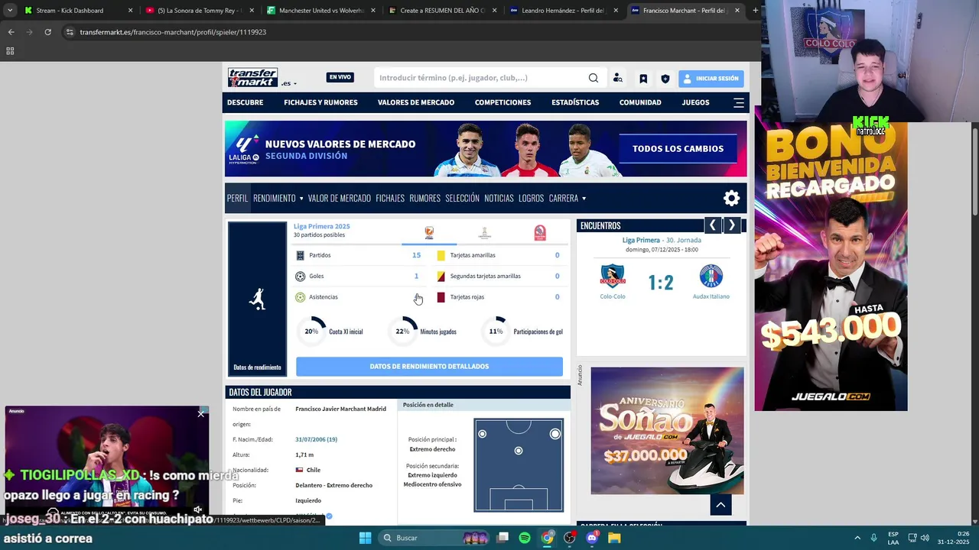
Task: Switch to Leandro Hernández profile tab
Action: pyautogui.click(x=564, y=11)
